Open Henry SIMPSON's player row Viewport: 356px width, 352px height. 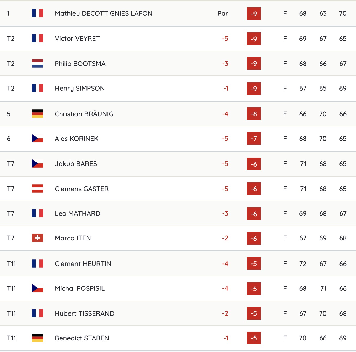(x=178, y=88)
